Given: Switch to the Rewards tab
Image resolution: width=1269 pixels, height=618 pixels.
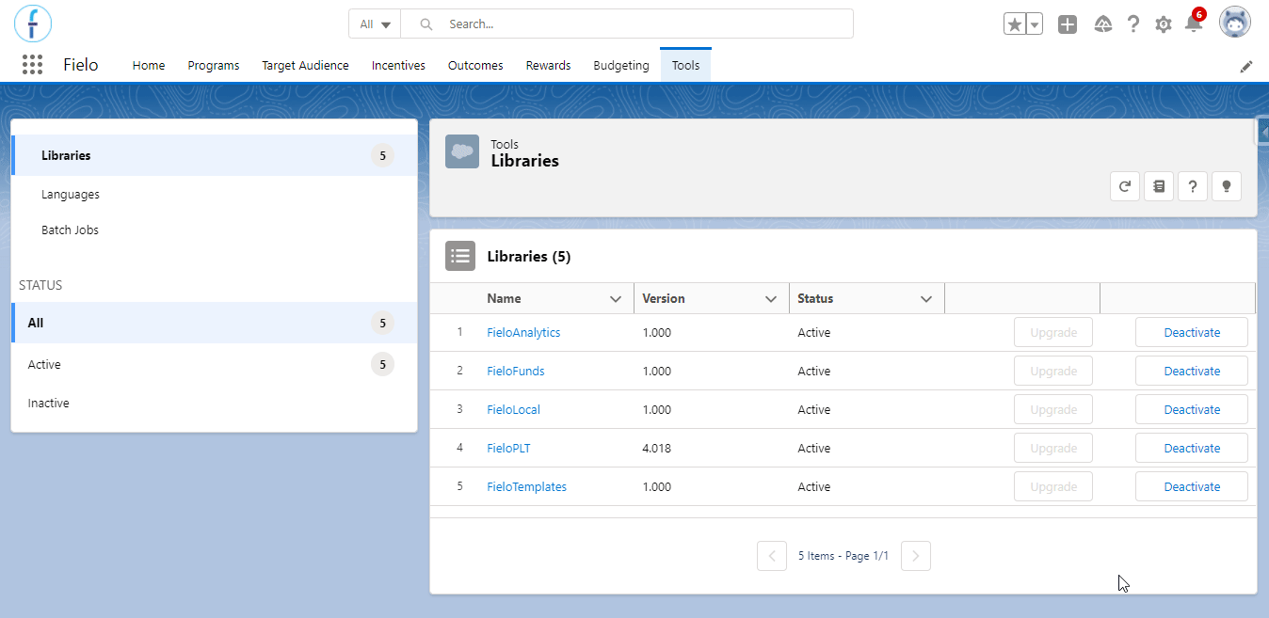Looking at the screenshot, I should [548, 66].
